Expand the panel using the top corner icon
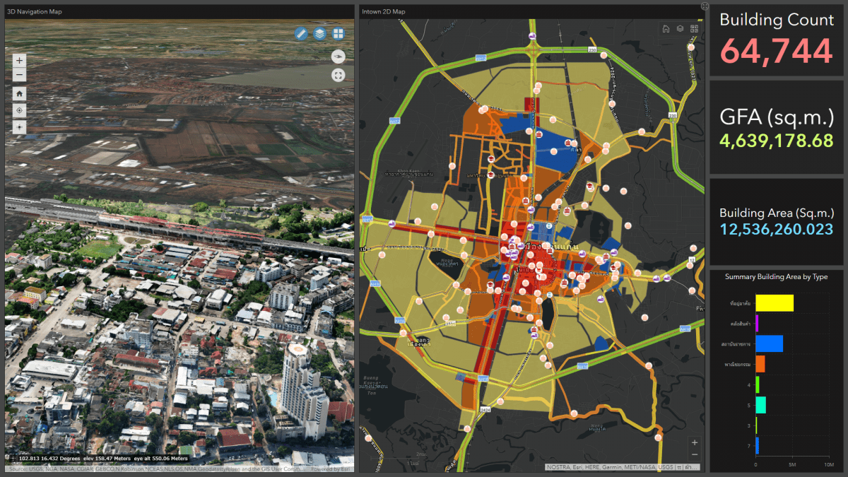Screen dimensions: 848x477 pos(704,6)
